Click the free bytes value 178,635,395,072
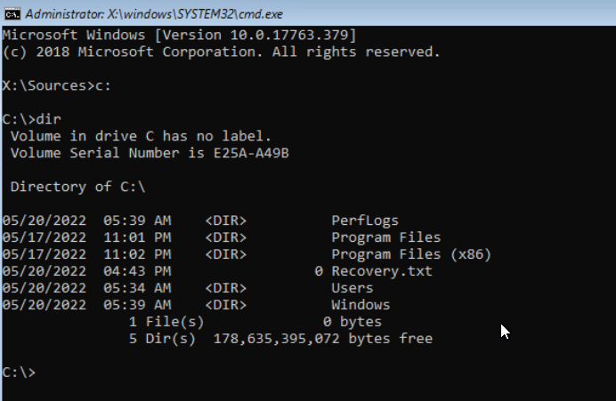 click(x=277, y=339)
